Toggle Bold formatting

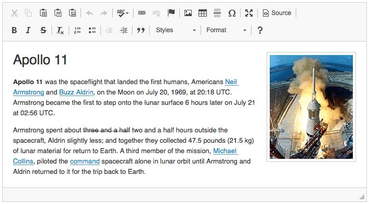click(x=15, y=30)
